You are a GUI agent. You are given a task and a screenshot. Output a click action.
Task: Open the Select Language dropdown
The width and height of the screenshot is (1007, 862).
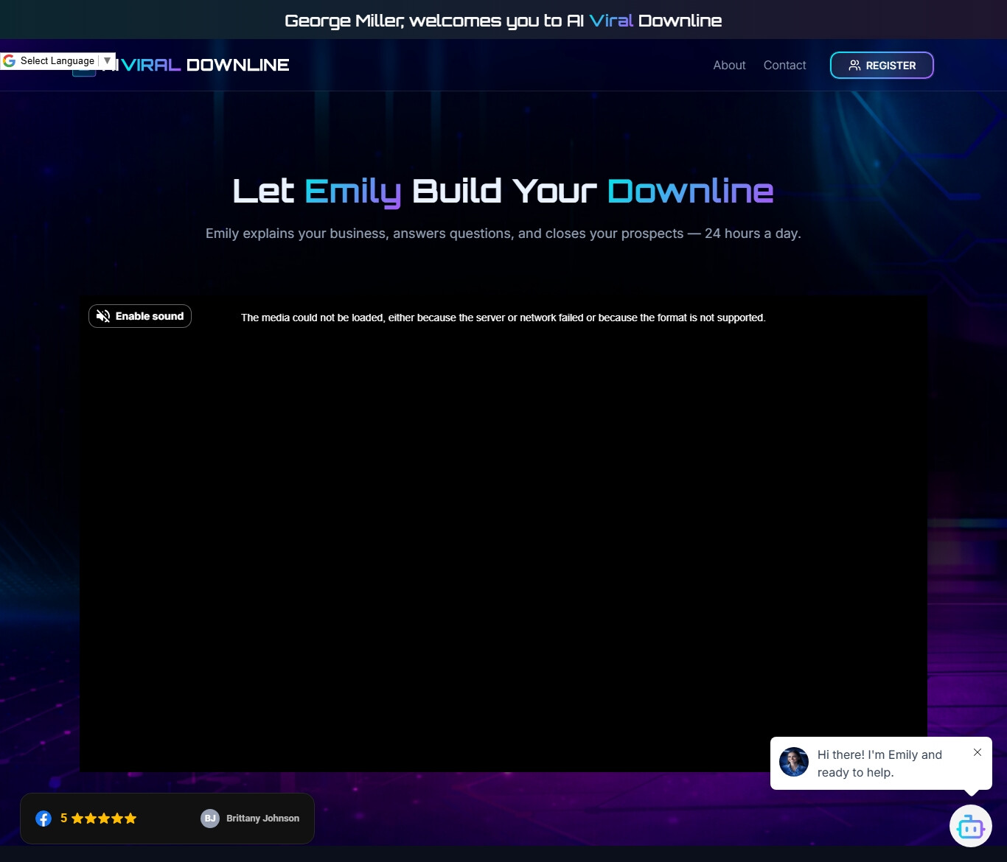point(58,61)
